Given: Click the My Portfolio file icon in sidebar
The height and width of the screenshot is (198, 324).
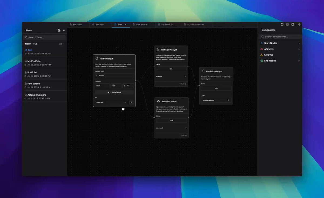Looking at the screenshot, I should [26, 61].
